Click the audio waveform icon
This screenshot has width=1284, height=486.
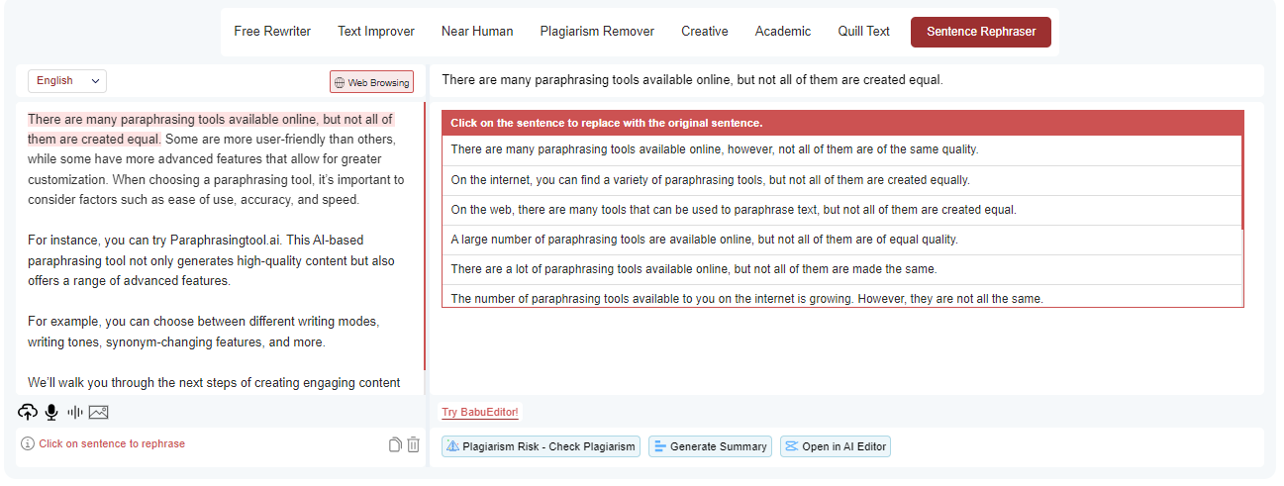click(x=75, y=413)
